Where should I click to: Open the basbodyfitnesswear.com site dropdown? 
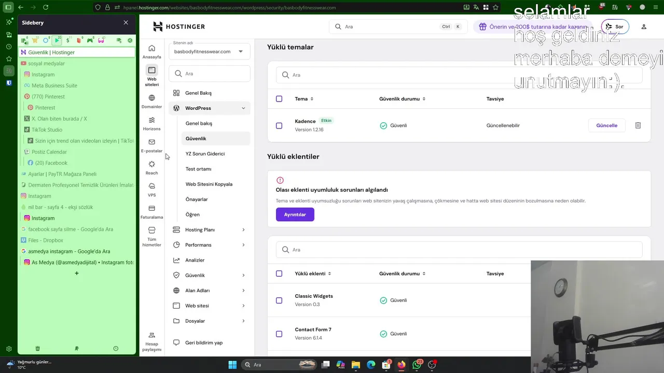coord(209,51)
